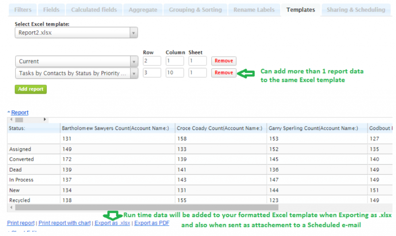Open the Fields tab
The width and height of the screenshot is (396, 236).
[51, 10]
